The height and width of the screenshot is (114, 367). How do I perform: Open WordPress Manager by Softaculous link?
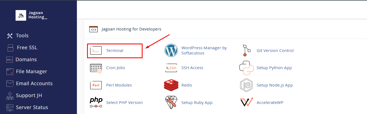click(204, 50)
